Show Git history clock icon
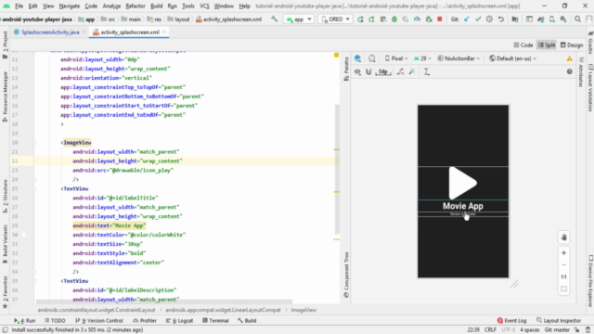The width and height of the screenshot is (594, 334). (x=489, y=19)
